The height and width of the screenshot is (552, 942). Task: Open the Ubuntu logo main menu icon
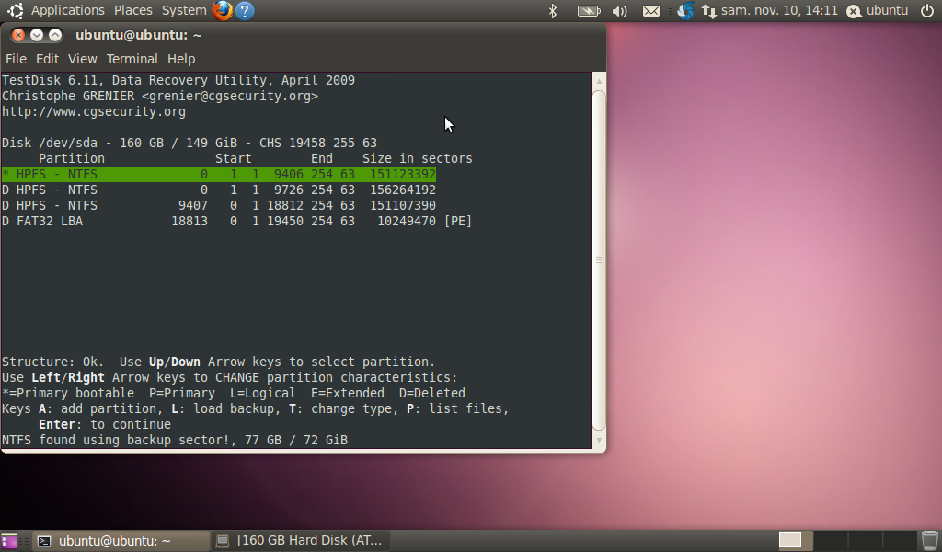coord(16,10)
